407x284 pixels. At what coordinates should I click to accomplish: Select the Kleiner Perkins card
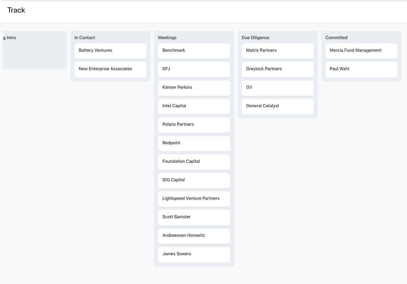(194, 88)
